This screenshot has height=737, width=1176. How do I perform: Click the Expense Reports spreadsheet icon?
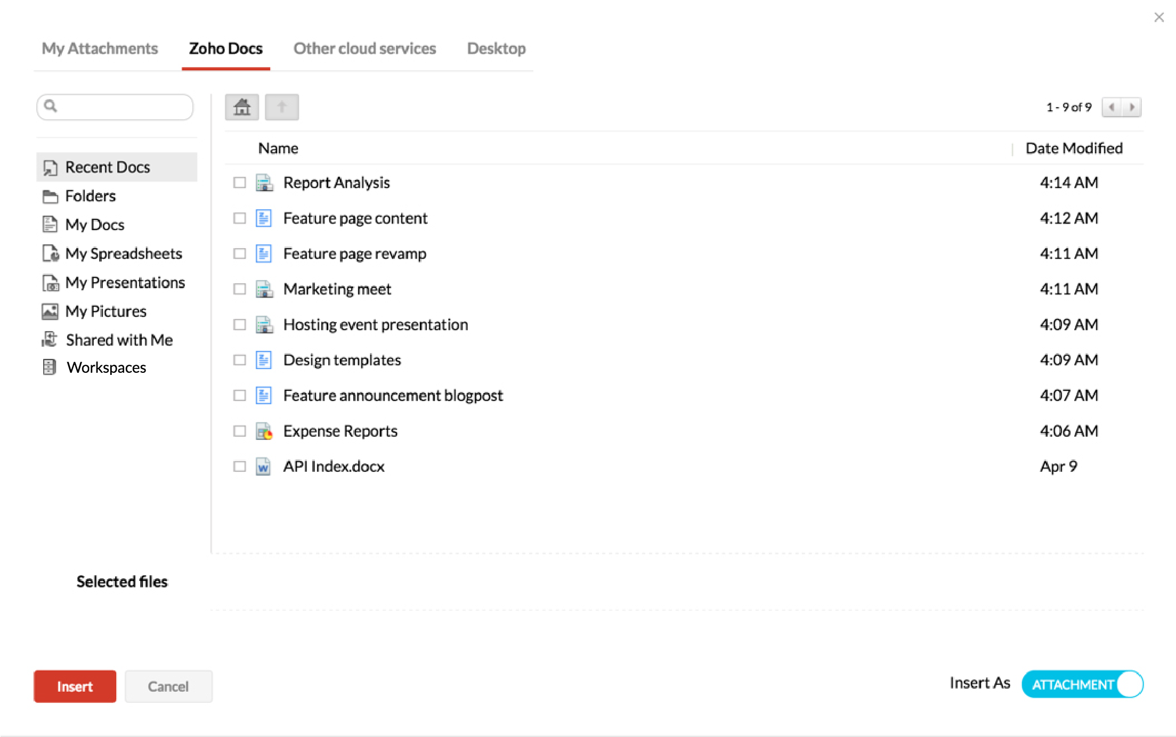pos(264,431)
